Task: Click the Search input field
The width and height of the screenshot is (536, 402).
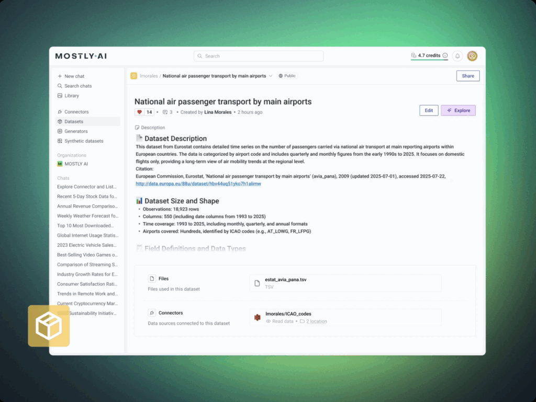Action: click(x=258, y=55)
